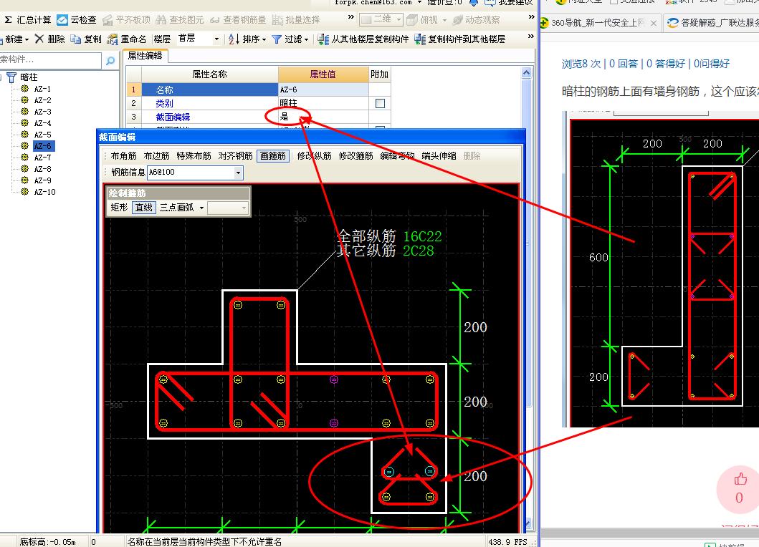This screenshot has width=759, height=547.
Task: Collapse the 暗柱 tree node
Action: coord(1,77)
